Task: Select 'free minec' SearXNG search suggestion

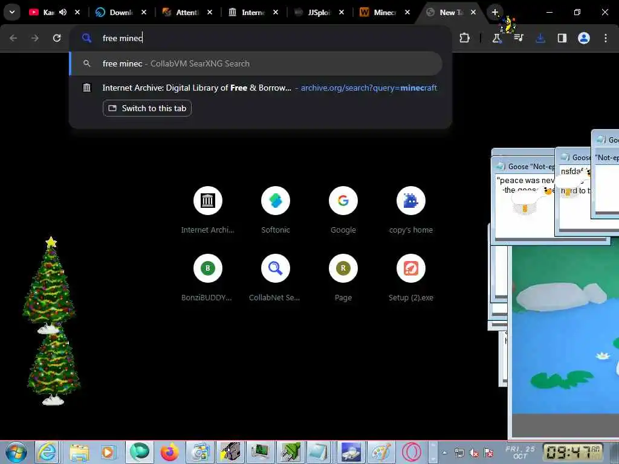Action: coord(256,63)
